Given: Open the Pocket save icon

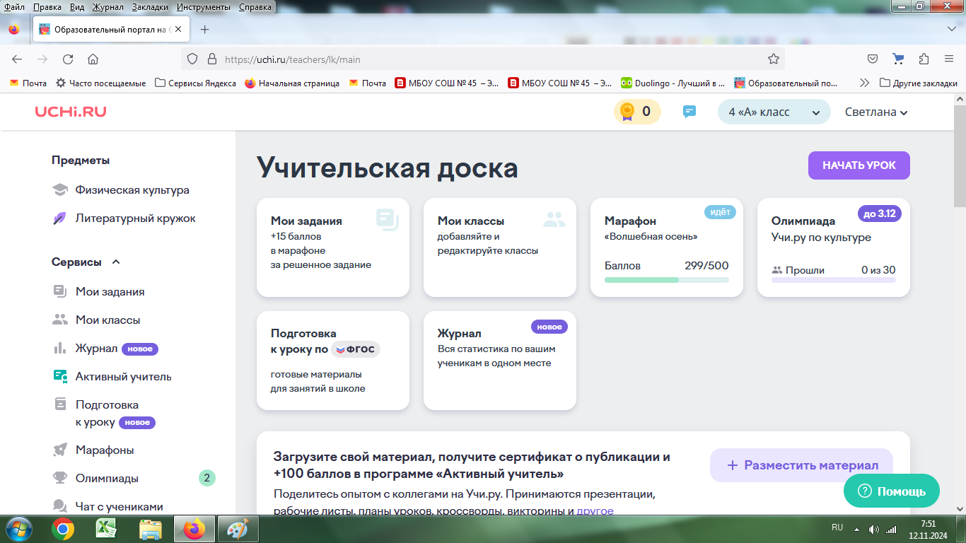Looking at the screenshot, I should pos(873,59).
